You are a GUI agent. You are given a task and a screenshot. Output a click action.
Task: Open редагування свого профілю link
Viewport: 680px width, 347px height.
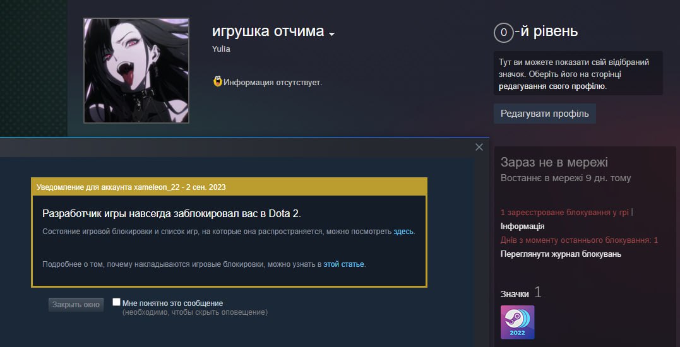(x=552, y=86)
